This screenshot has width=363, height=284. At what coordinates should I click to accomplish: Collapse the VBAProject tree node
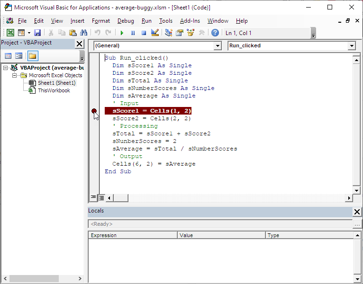[5, 68]
